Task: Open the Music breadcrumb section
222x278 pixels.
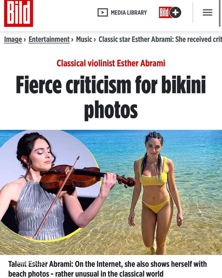Action: pyautogui.click(x=84, y=39)
